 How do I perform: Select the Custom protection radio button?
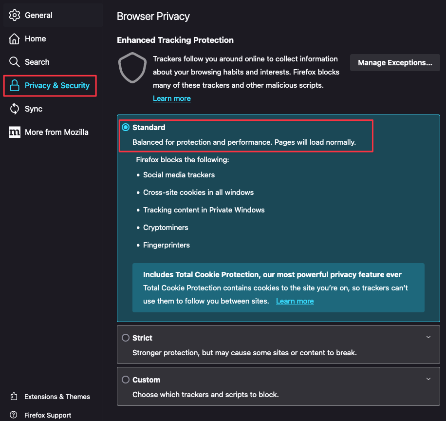coord(126,380)
